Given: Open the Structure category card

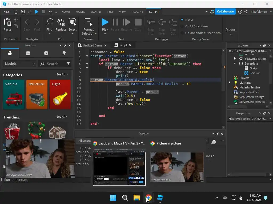Looking at the screenshot, I should 37,94.
